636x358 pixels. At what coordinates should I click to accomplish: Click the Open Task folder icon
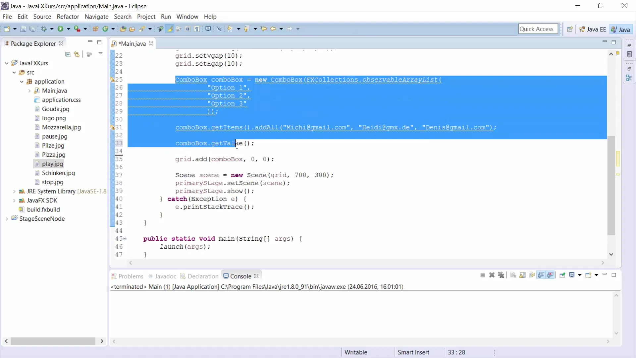point(132,29)
